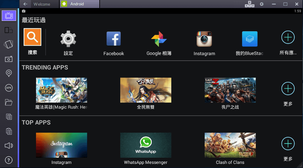Minimize the BlueStacks window
303x168 pixels.
coord(274,4)
